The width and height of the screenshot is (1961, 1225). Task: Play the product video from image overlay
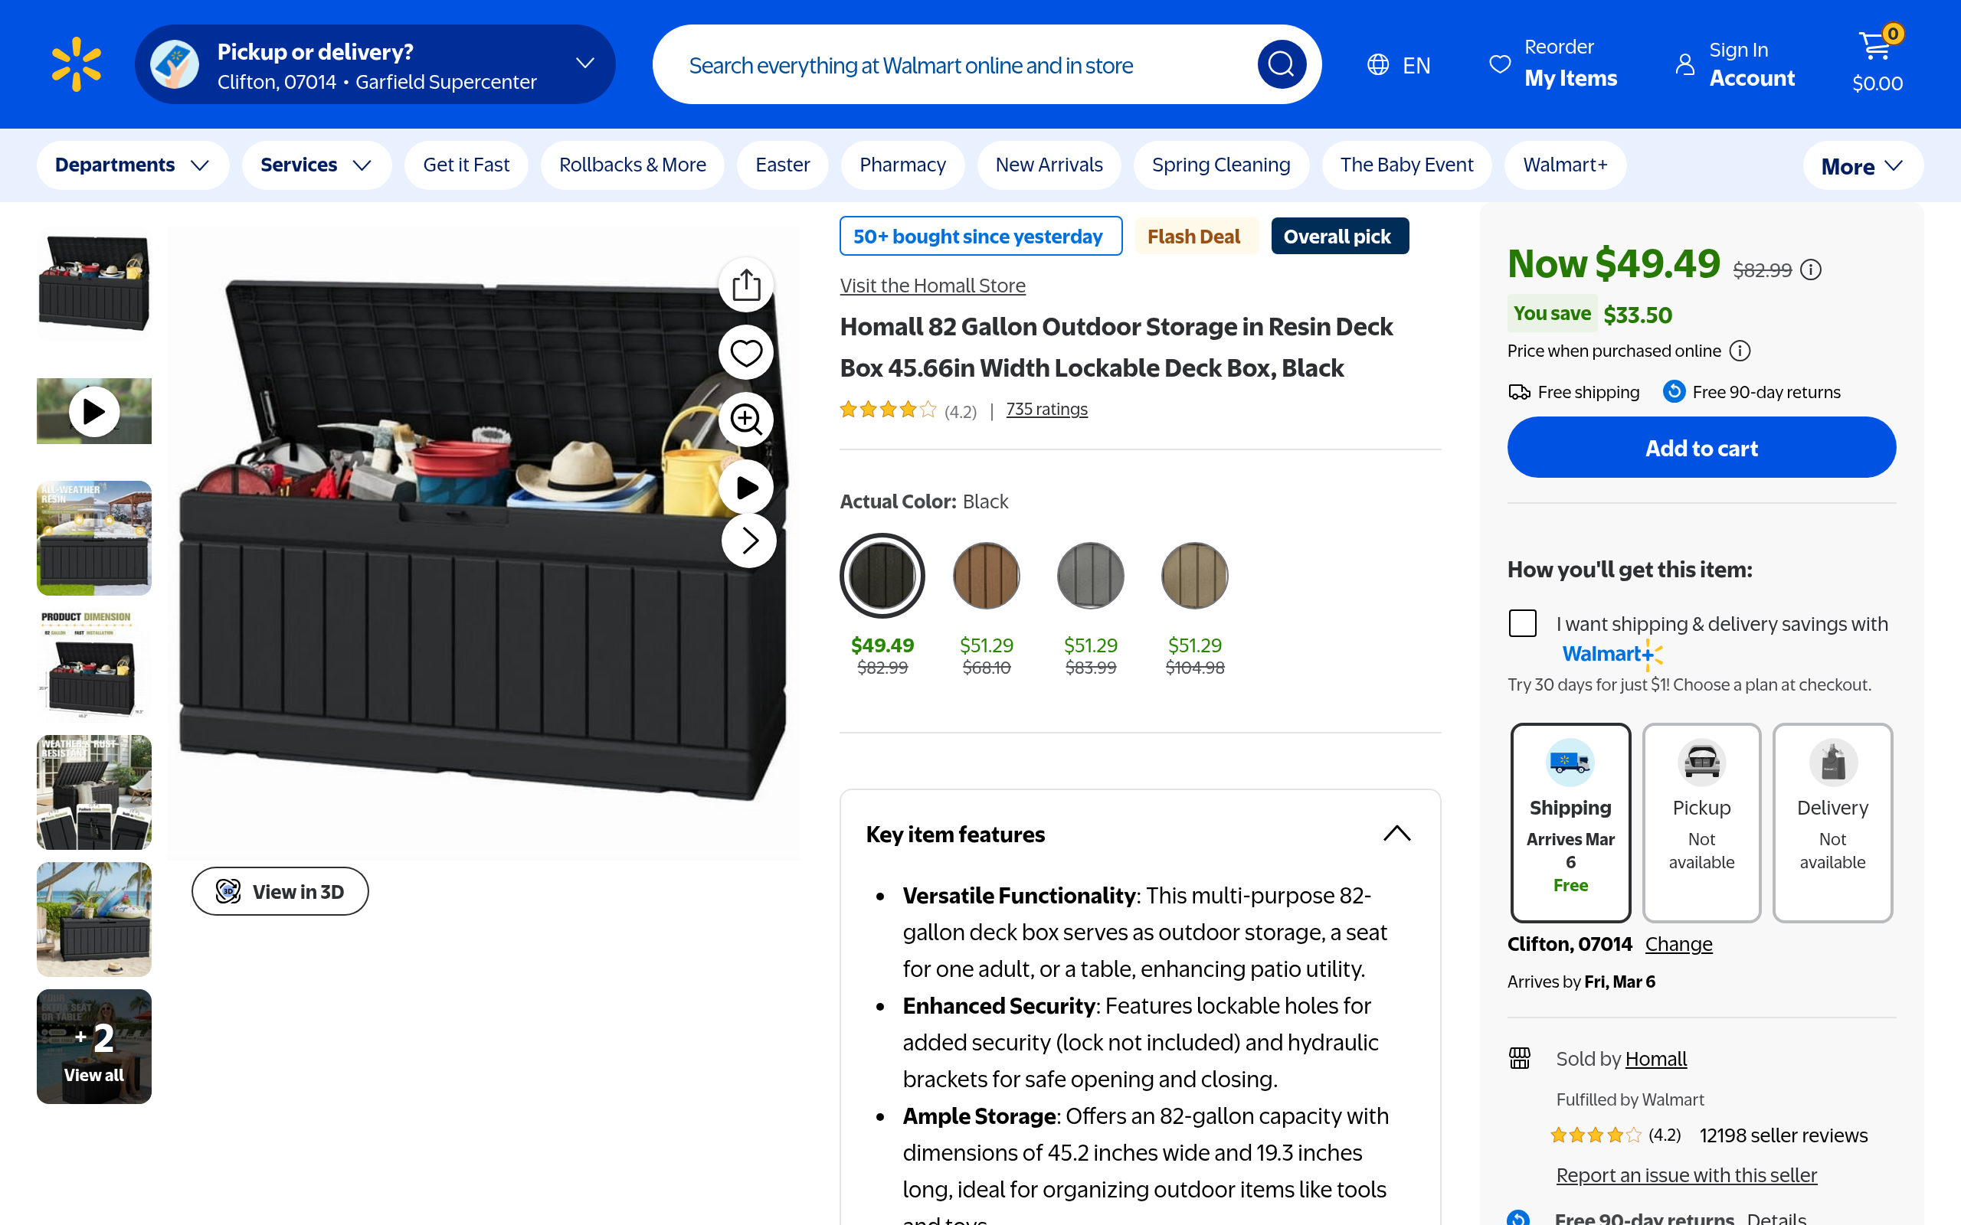coord(745,487)
